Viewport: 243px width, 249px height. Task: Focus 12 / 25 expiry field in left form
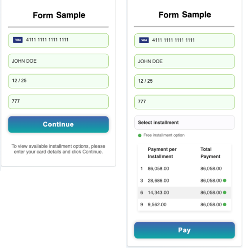pyautogui.click(x=58, y=81)
